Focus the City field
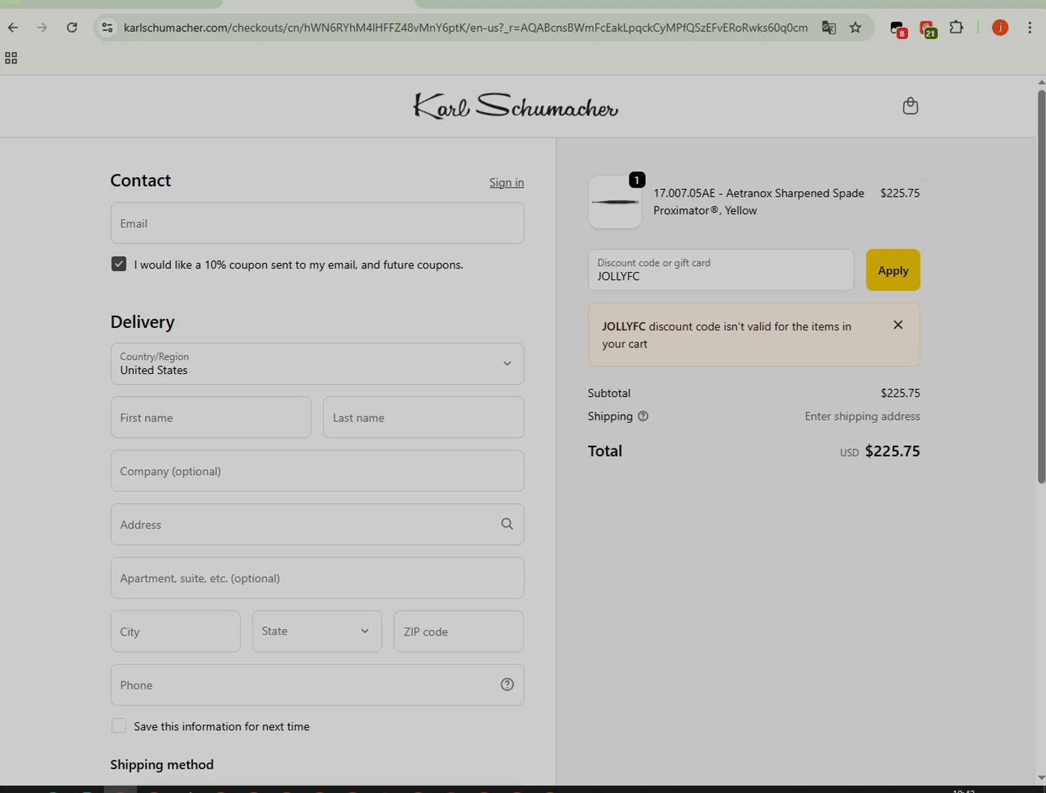 pyautogui.click(x=175, y=631)
